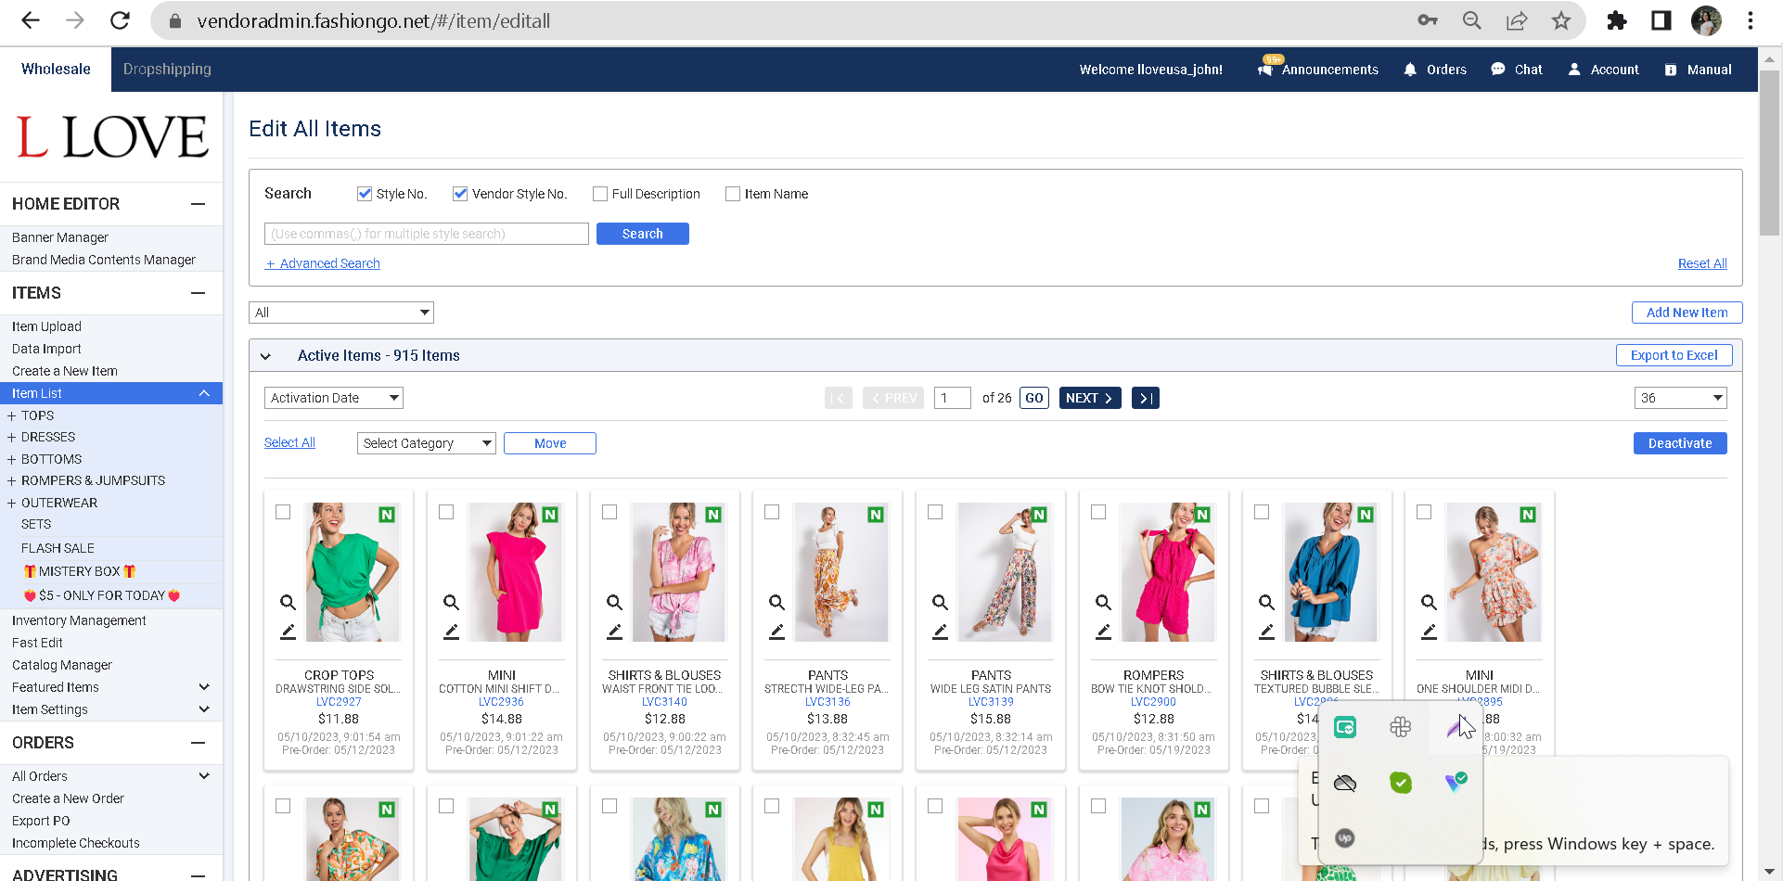Viewport: 1783px width, 881px height.
Task: Collapse the HOME EDITOR sidebar section
Action: (198, 204)
